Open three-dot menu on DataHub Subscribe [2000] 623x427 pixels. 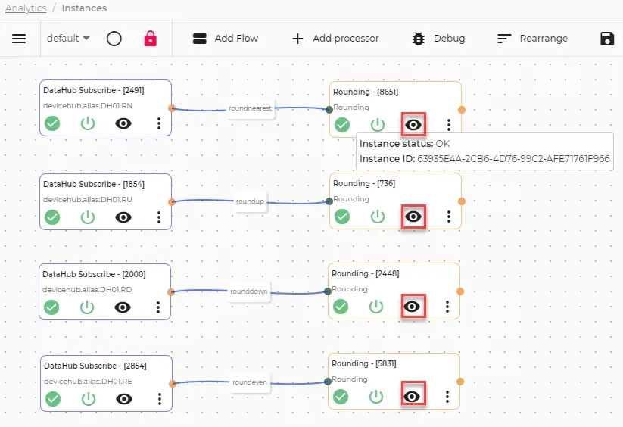[x=158, y=307]
